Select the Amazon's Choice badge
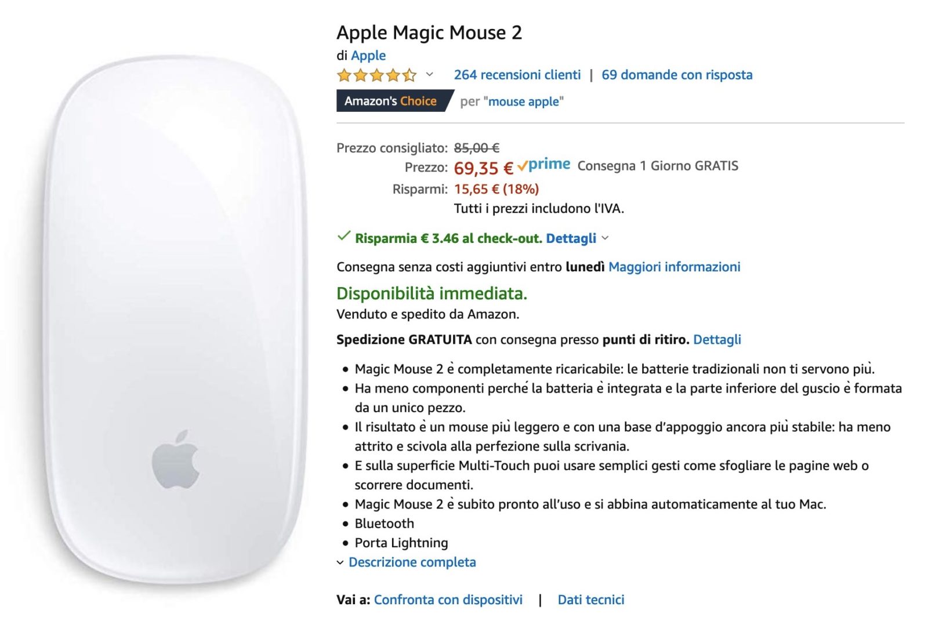The image size is (928, 621). (393, 100)
